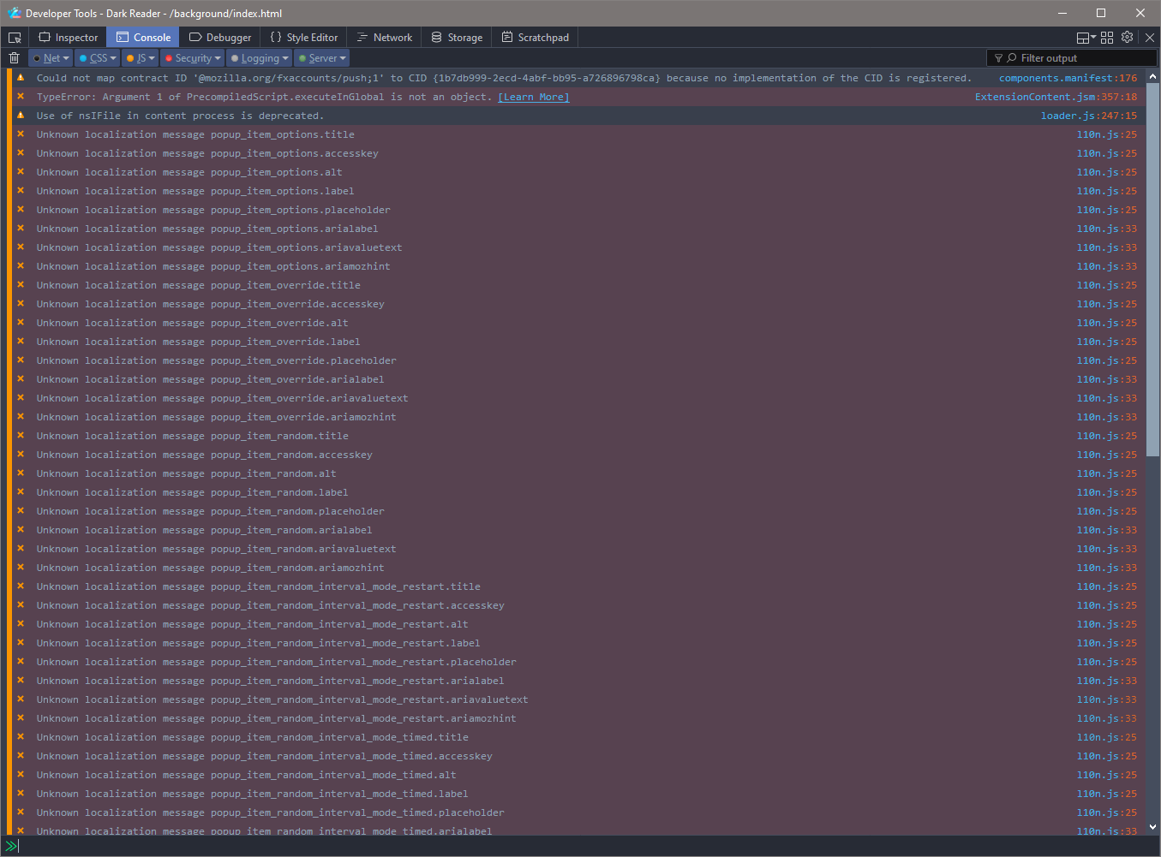Expand the JS filter dropdown arrow
The width and height of the screenshot is (1161, 857).
click(x=152, y=58)
